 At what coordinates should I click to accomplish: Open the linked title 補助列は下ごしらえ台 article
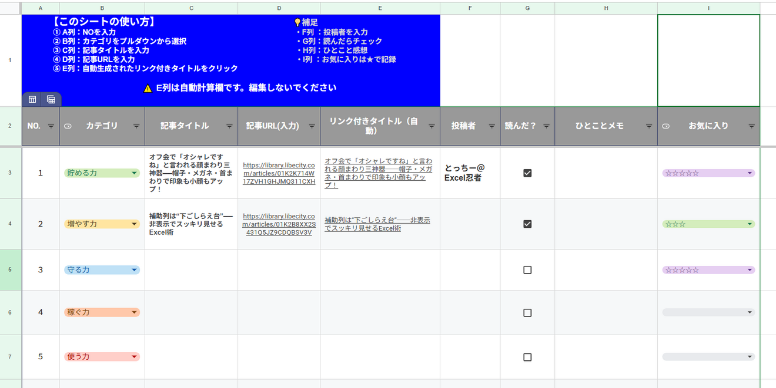click(x=378, y=224)
